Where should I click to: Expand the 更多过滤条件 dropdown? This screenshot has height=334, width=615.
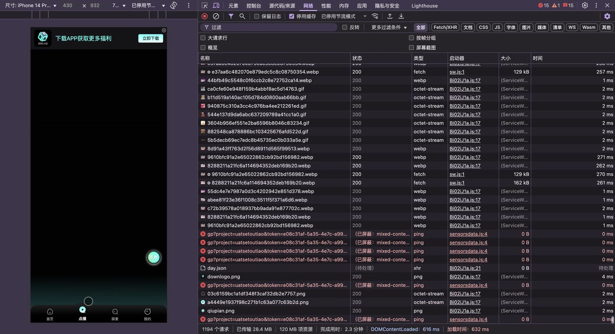389,27
